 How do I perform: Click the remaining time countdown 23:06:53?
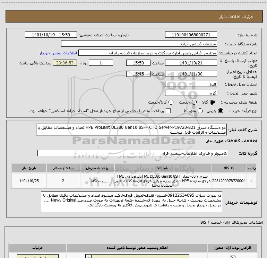pos(65,63)
